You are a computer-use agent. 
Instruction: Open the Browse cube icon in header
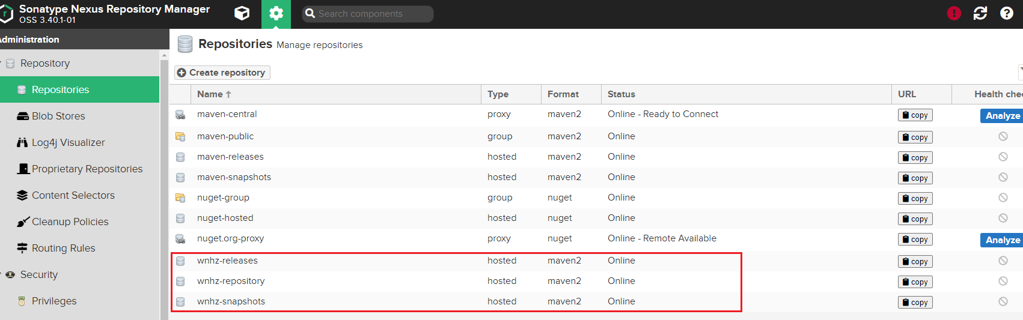tap(242, 13)
